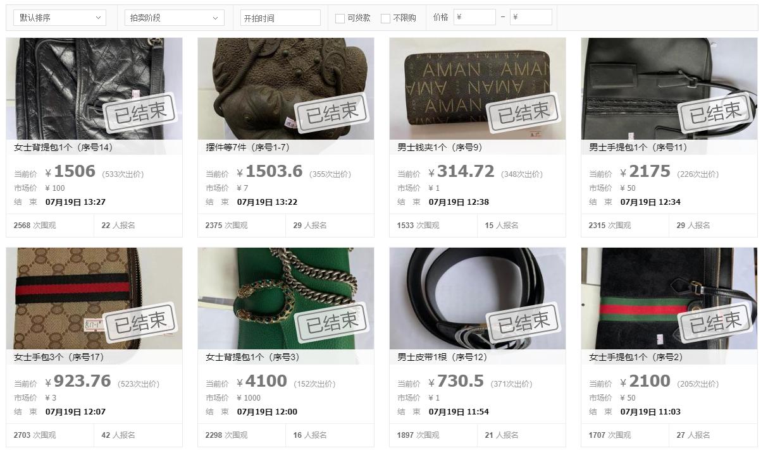View the green 女士背提包 序号3 image
The height and width of the screenshot is (453, 768).
[286, 298]
